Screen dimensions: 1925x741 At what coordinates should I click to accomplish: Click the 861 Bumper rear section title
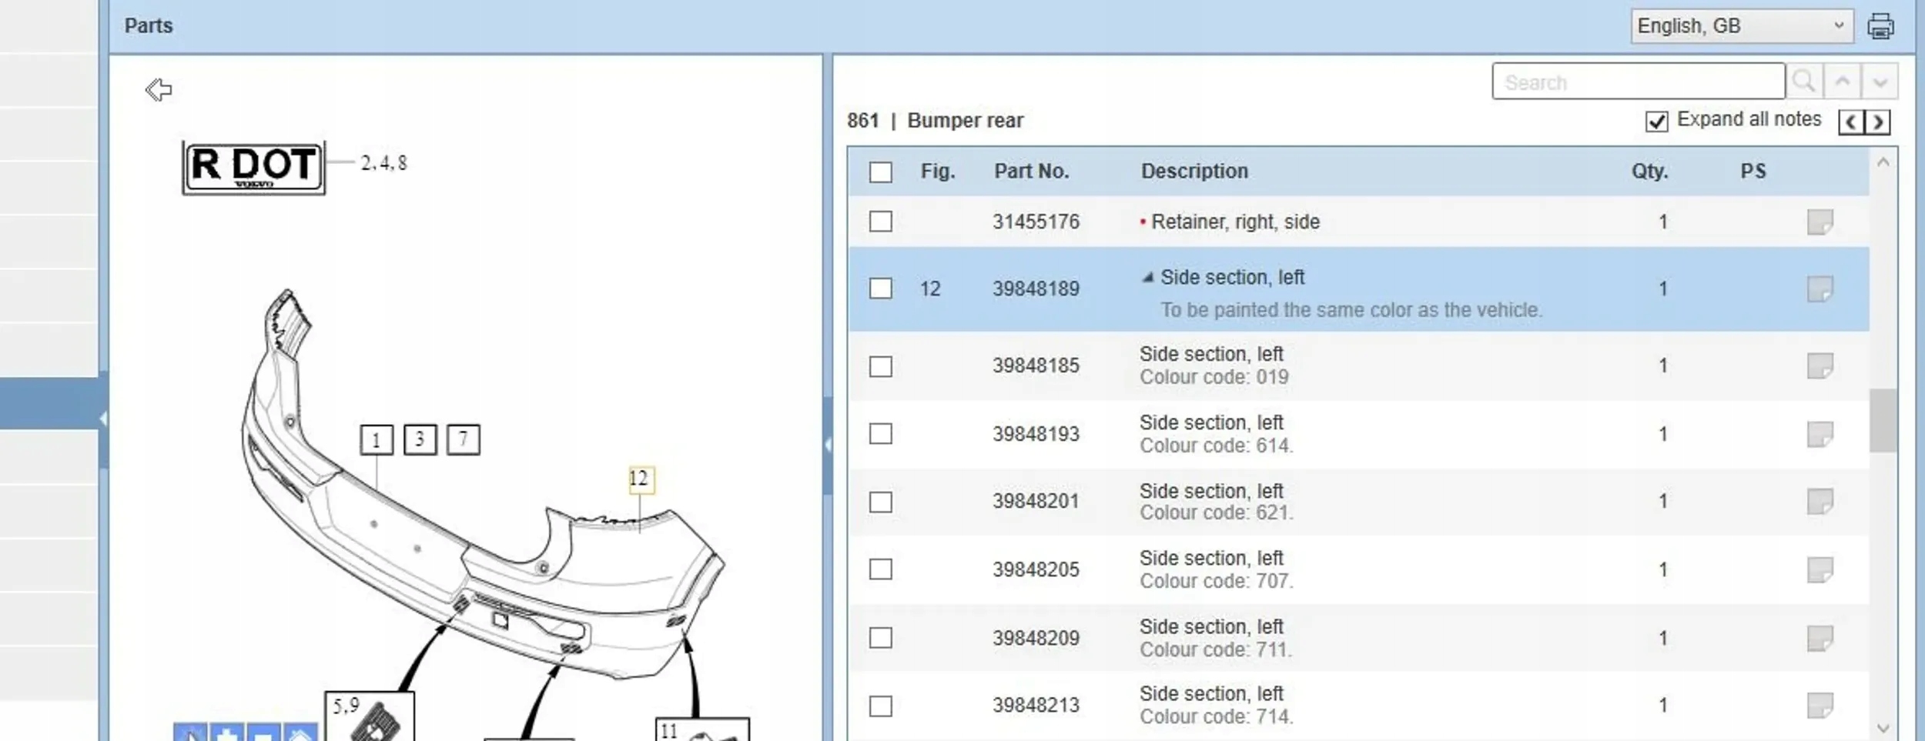(935, 121)
